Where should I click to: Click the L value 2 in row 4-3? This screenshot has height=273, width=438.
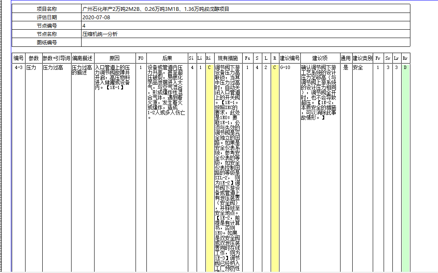pyautogui.click(x=266, y=68)
